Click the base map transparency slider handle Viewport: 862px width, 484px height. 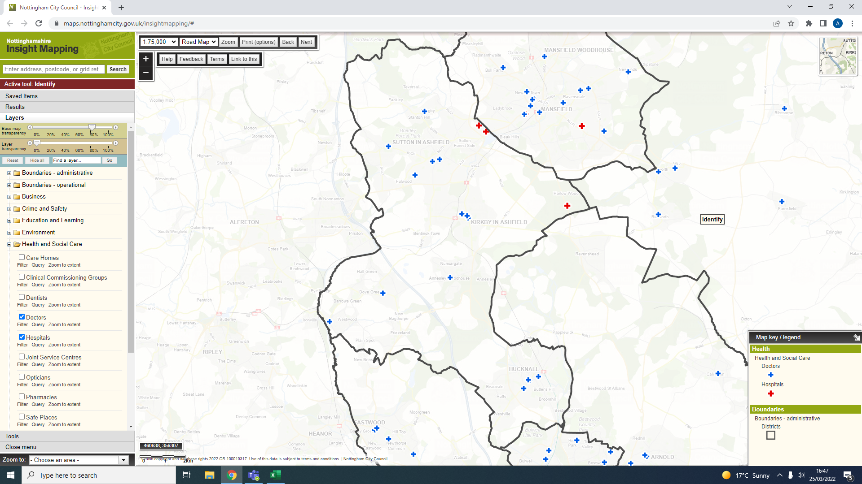pos(92,127)
